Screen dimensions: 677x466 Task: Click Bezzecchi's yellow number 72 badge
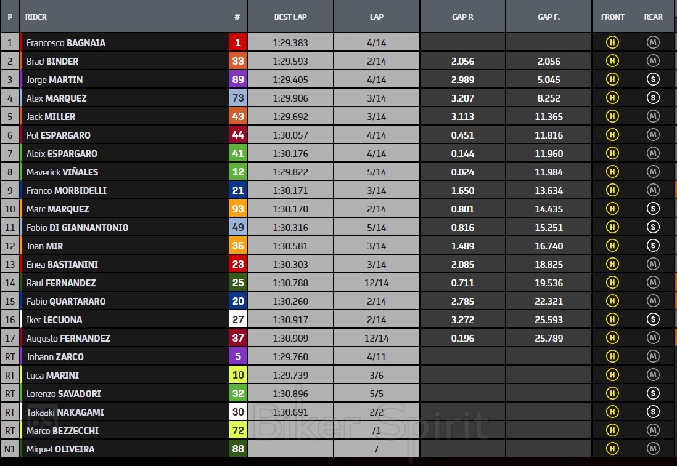point(237,430)
